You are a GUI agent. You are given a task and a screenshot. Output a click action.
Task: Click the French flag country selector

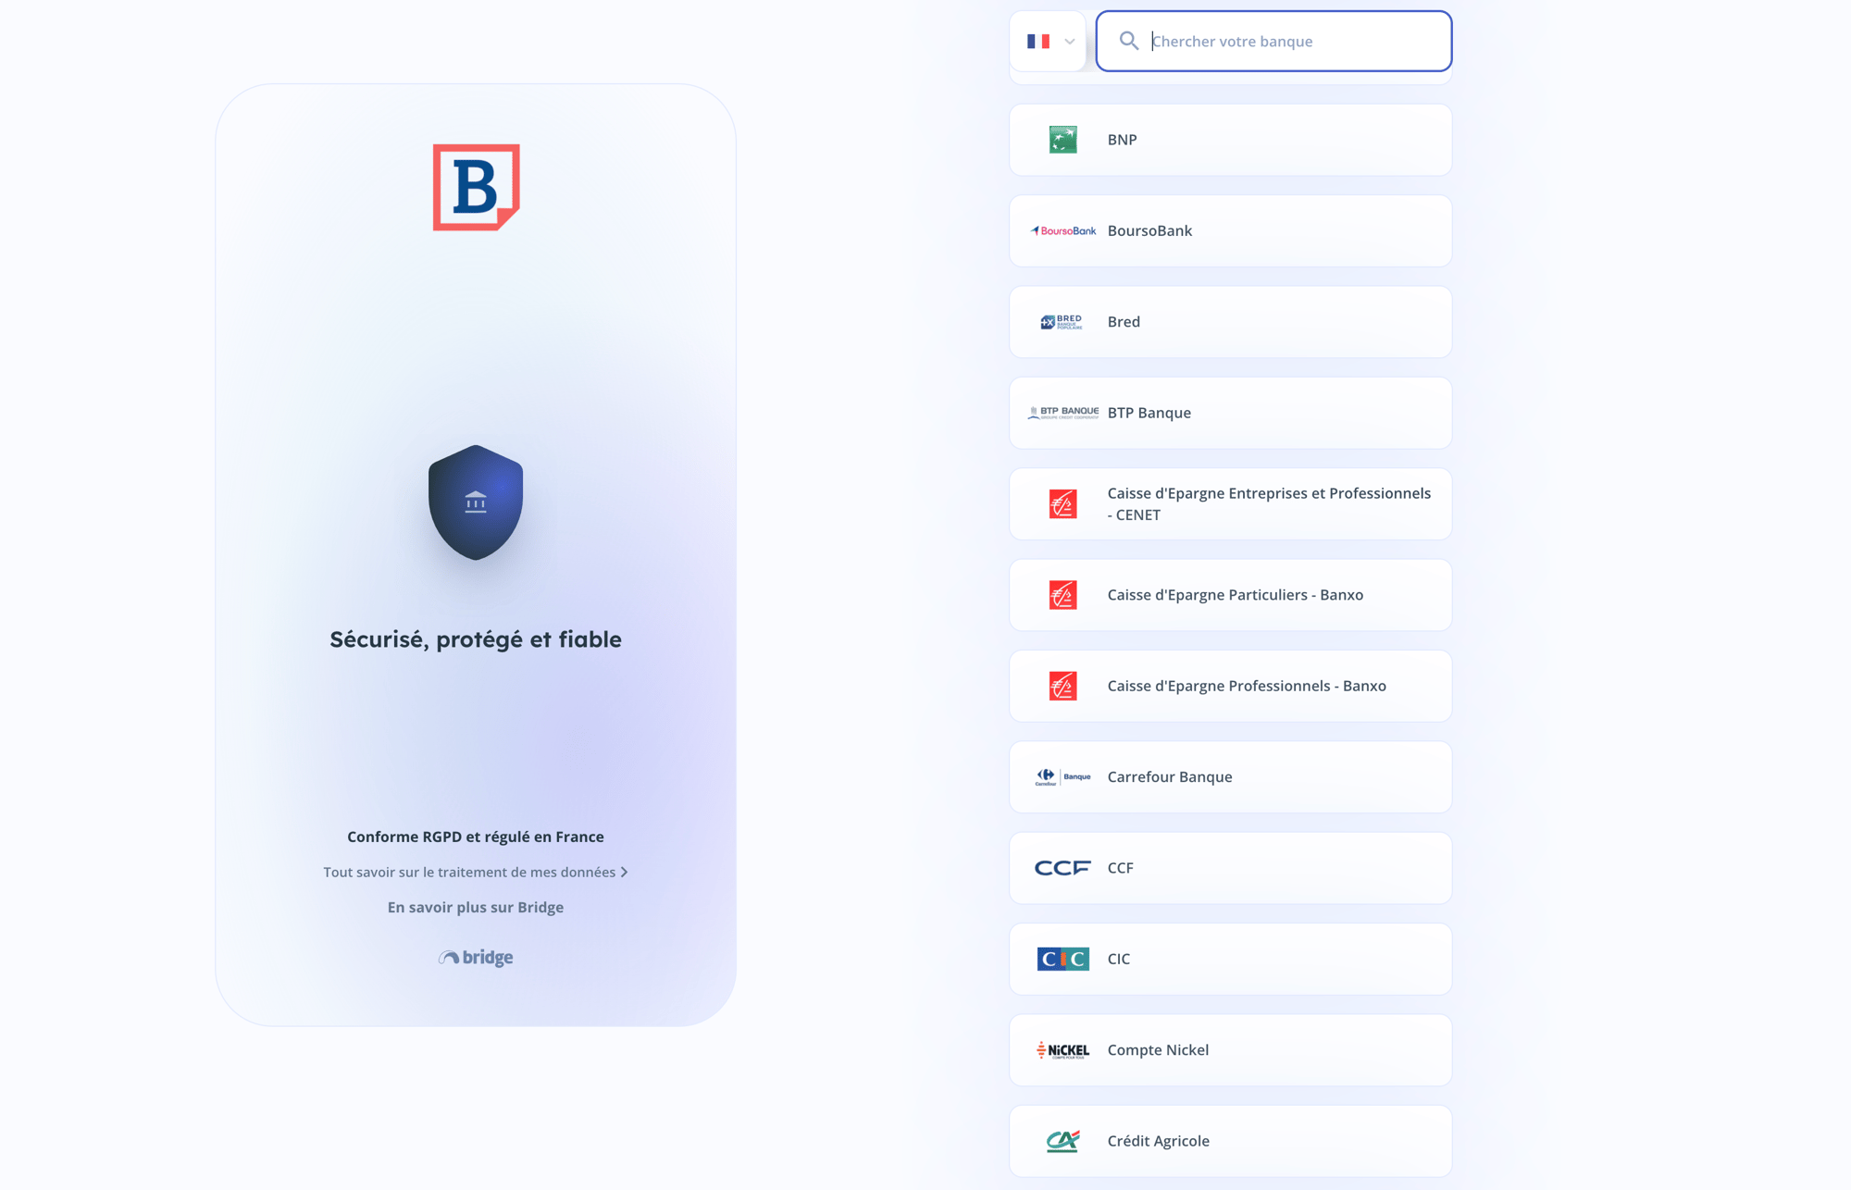(x=1051, y=41)
